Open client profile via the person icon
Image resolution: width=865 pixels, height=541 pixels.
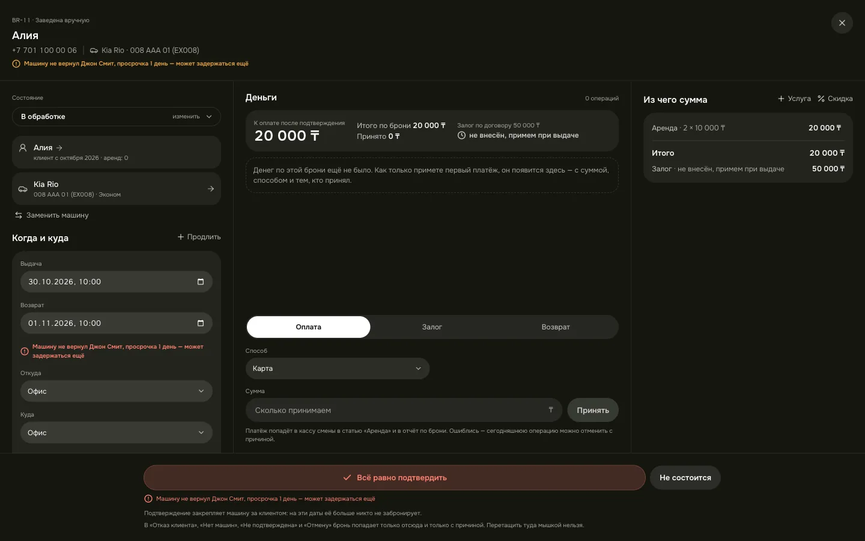[23, 147]
